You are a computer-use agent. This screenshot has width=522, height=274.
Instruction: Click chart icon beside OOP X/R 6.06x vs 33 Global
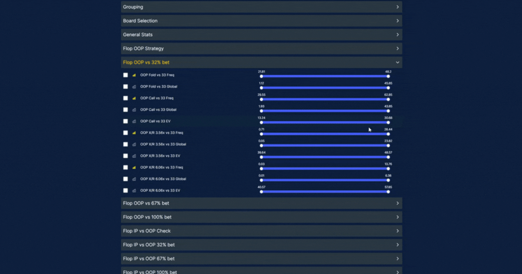(134, 179)
